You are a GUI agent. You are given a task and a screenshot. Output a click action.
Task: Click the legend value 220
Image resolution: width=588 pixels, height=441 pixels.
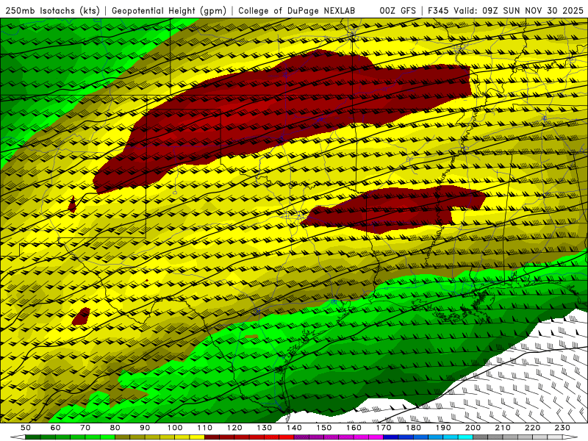(532, 428)
